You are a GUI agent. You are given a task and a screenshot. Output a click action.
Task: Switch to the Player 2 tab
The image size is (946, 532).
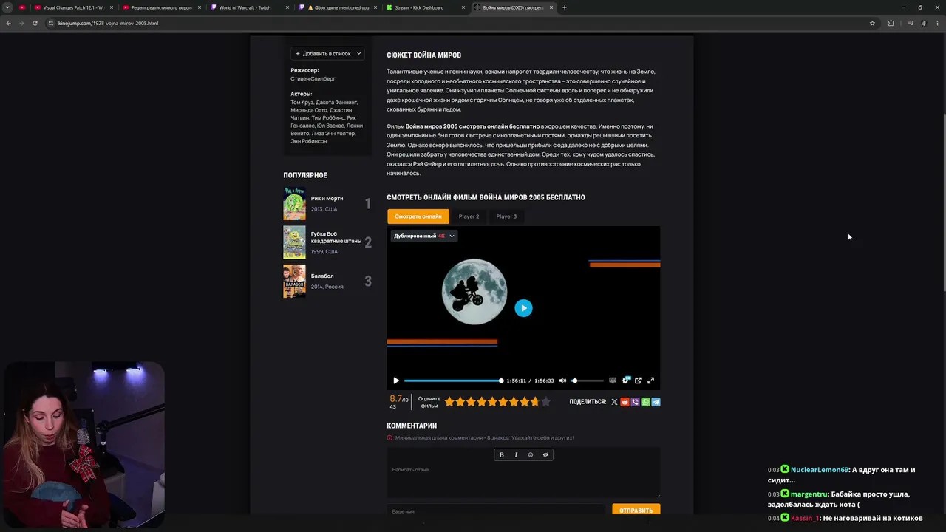click(469, 216)
